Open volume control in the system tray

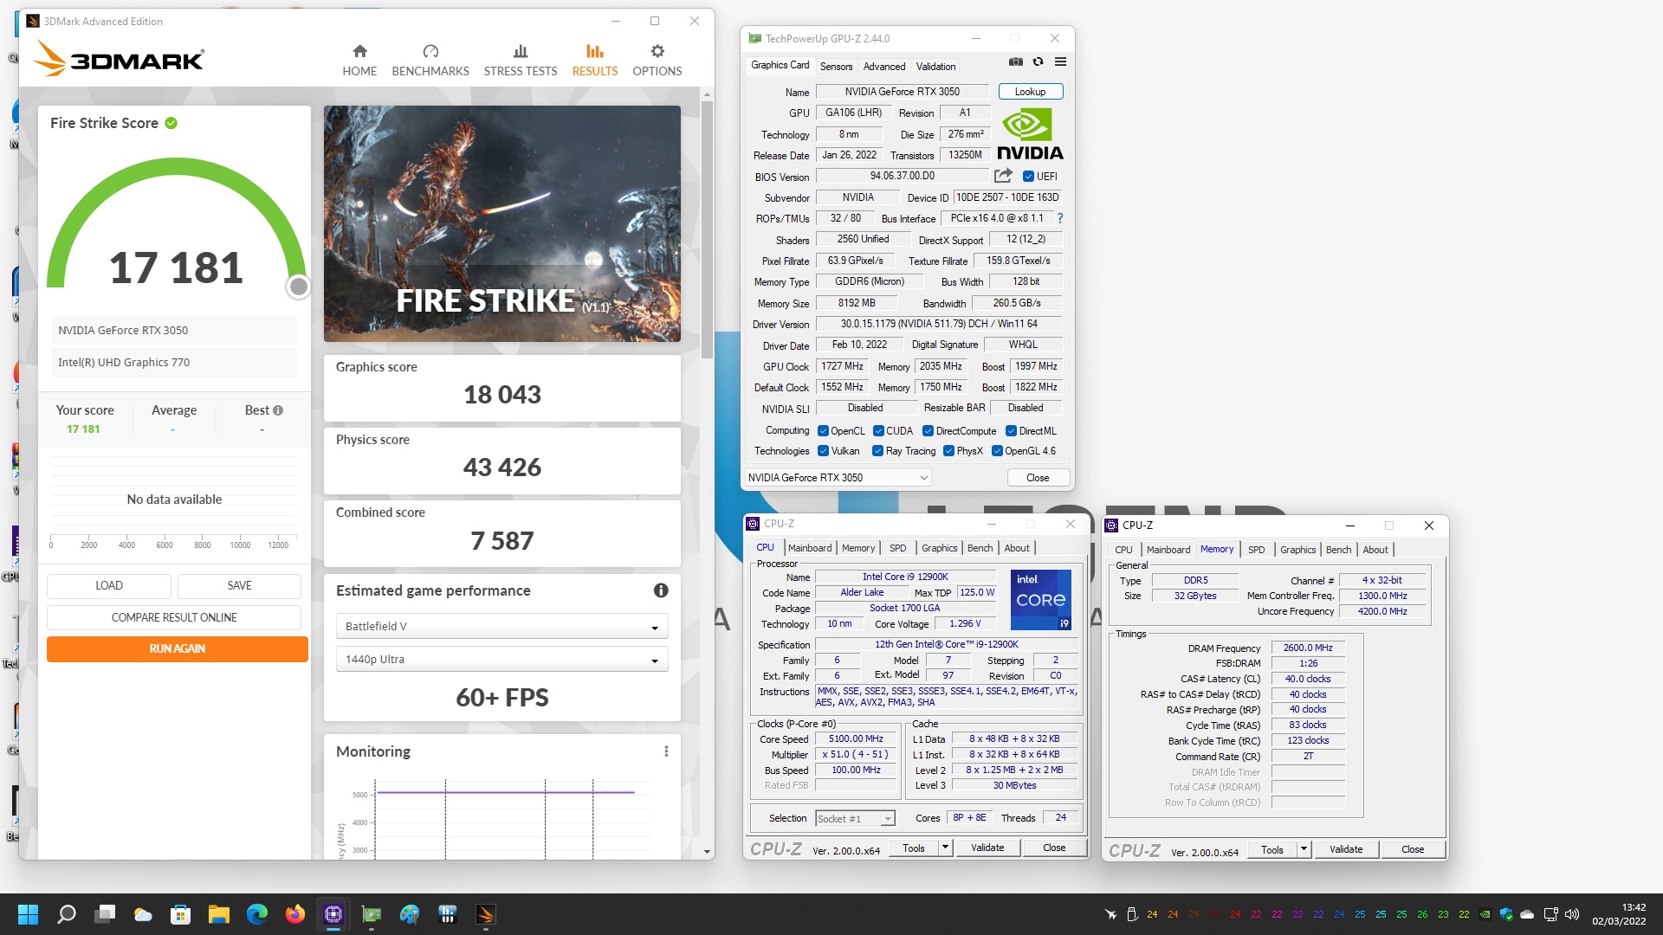pos(1572,914)
